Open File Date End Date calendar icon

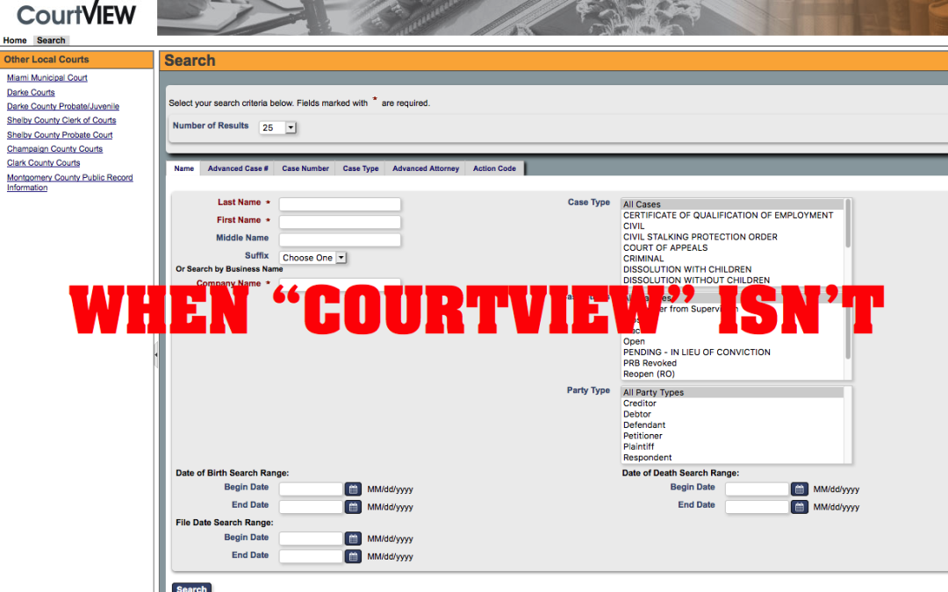tap(353, 557)
